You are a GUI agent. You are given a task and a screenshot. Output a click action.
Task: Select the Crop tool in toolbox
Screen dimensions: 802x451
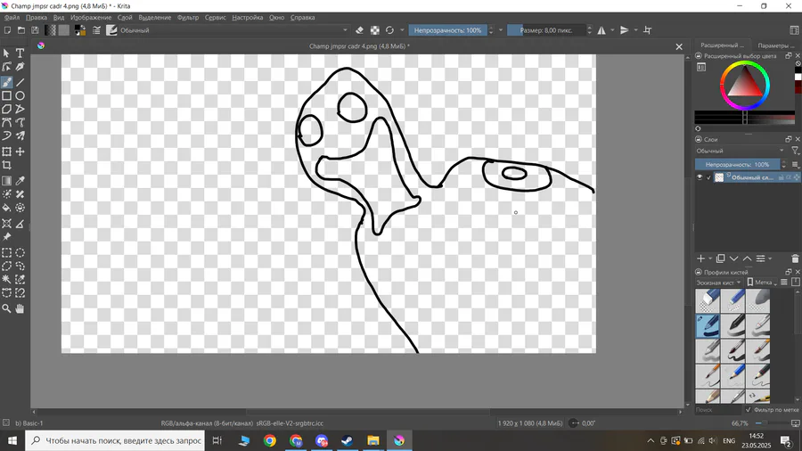pos(6,165)
